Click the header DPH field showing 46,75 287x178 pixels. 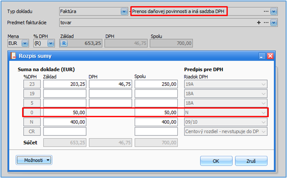126,44
